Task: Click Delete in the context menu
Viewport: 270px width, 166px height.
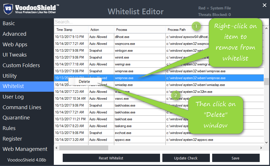Action: 85,81
